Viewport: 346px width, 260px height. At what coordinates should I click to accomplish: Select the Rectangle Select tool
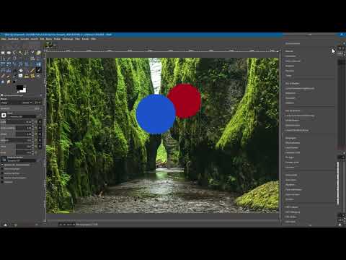3,53
